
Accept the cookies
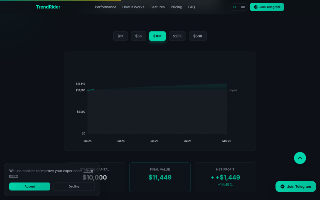pos(30,186)
